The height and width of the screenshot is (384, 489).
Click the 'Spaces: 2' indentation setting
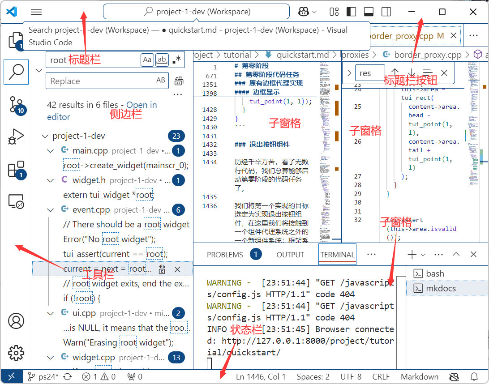coord(313,377)
